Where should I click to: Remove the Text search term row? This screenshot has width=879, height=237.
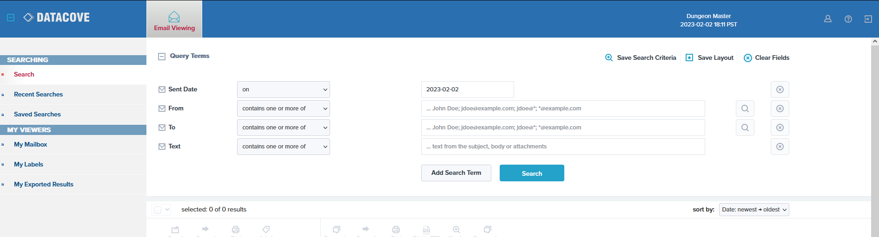click(x=780, y=147)
